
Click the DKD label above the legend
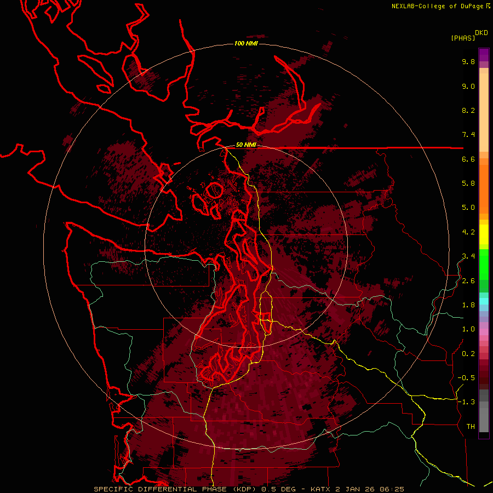tap(481, 33)
